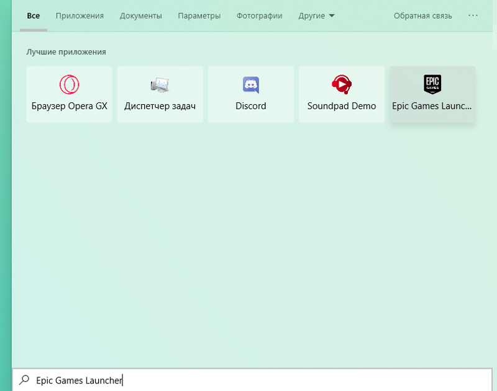This screenshot has width=497, height=391.
Task: Launch Soundpad Demo icon
Action: pyautogui.click(x=342, y=84)
